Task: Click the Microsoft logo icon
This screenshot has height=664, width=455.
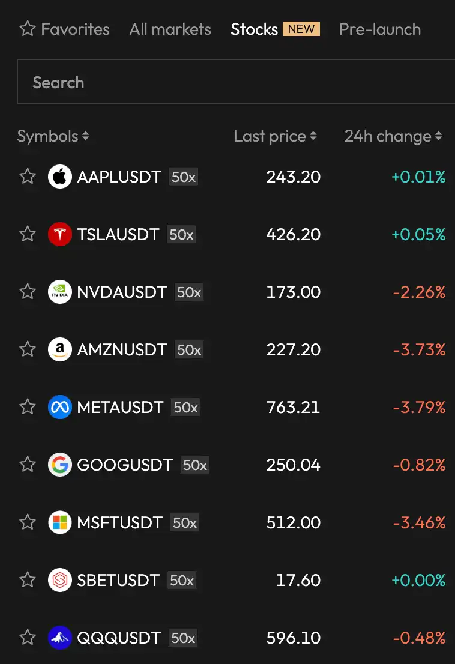Action: click(59, 523)
